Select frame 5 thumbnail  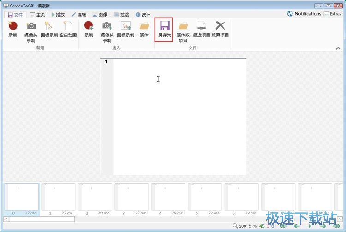pos(205,199)
